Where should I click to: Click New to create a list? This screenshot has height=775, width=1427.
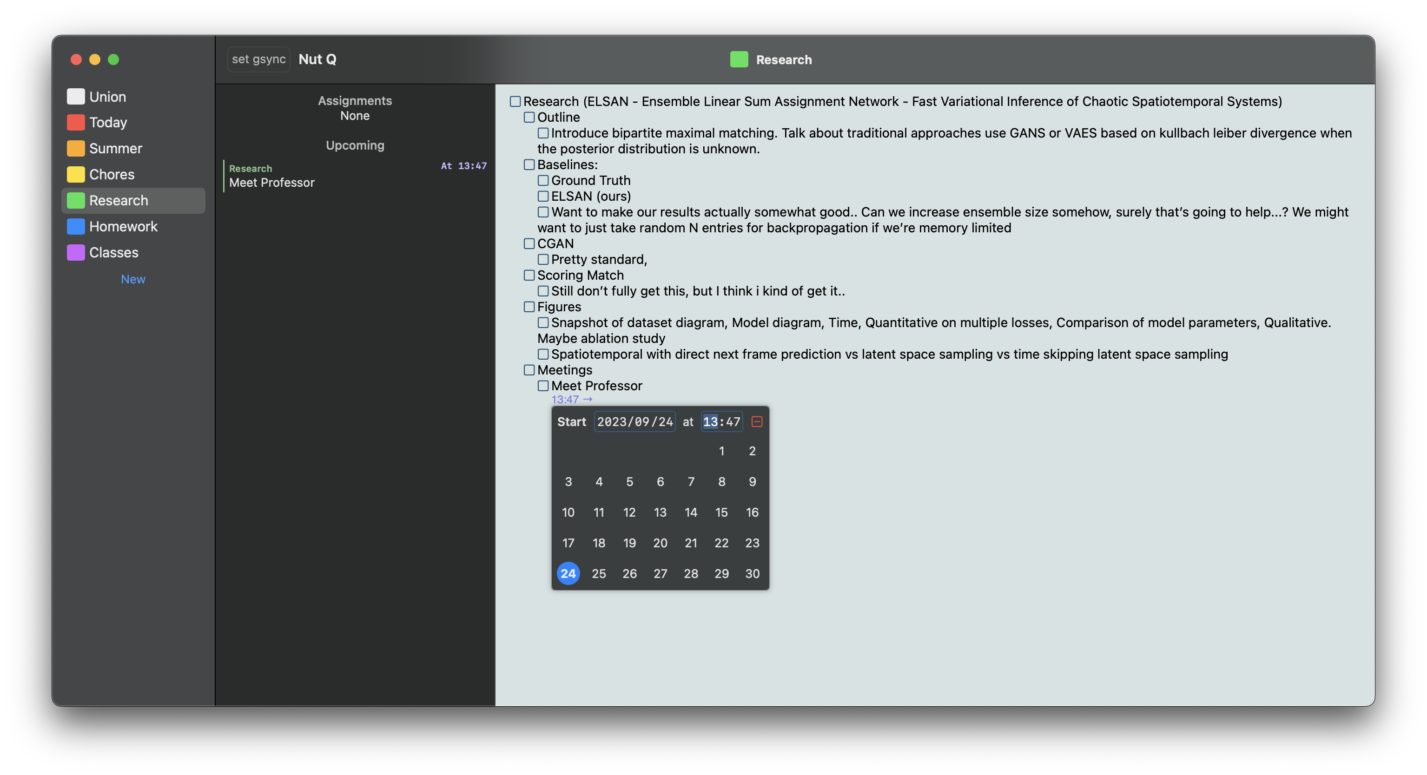(x=133, y=279)
